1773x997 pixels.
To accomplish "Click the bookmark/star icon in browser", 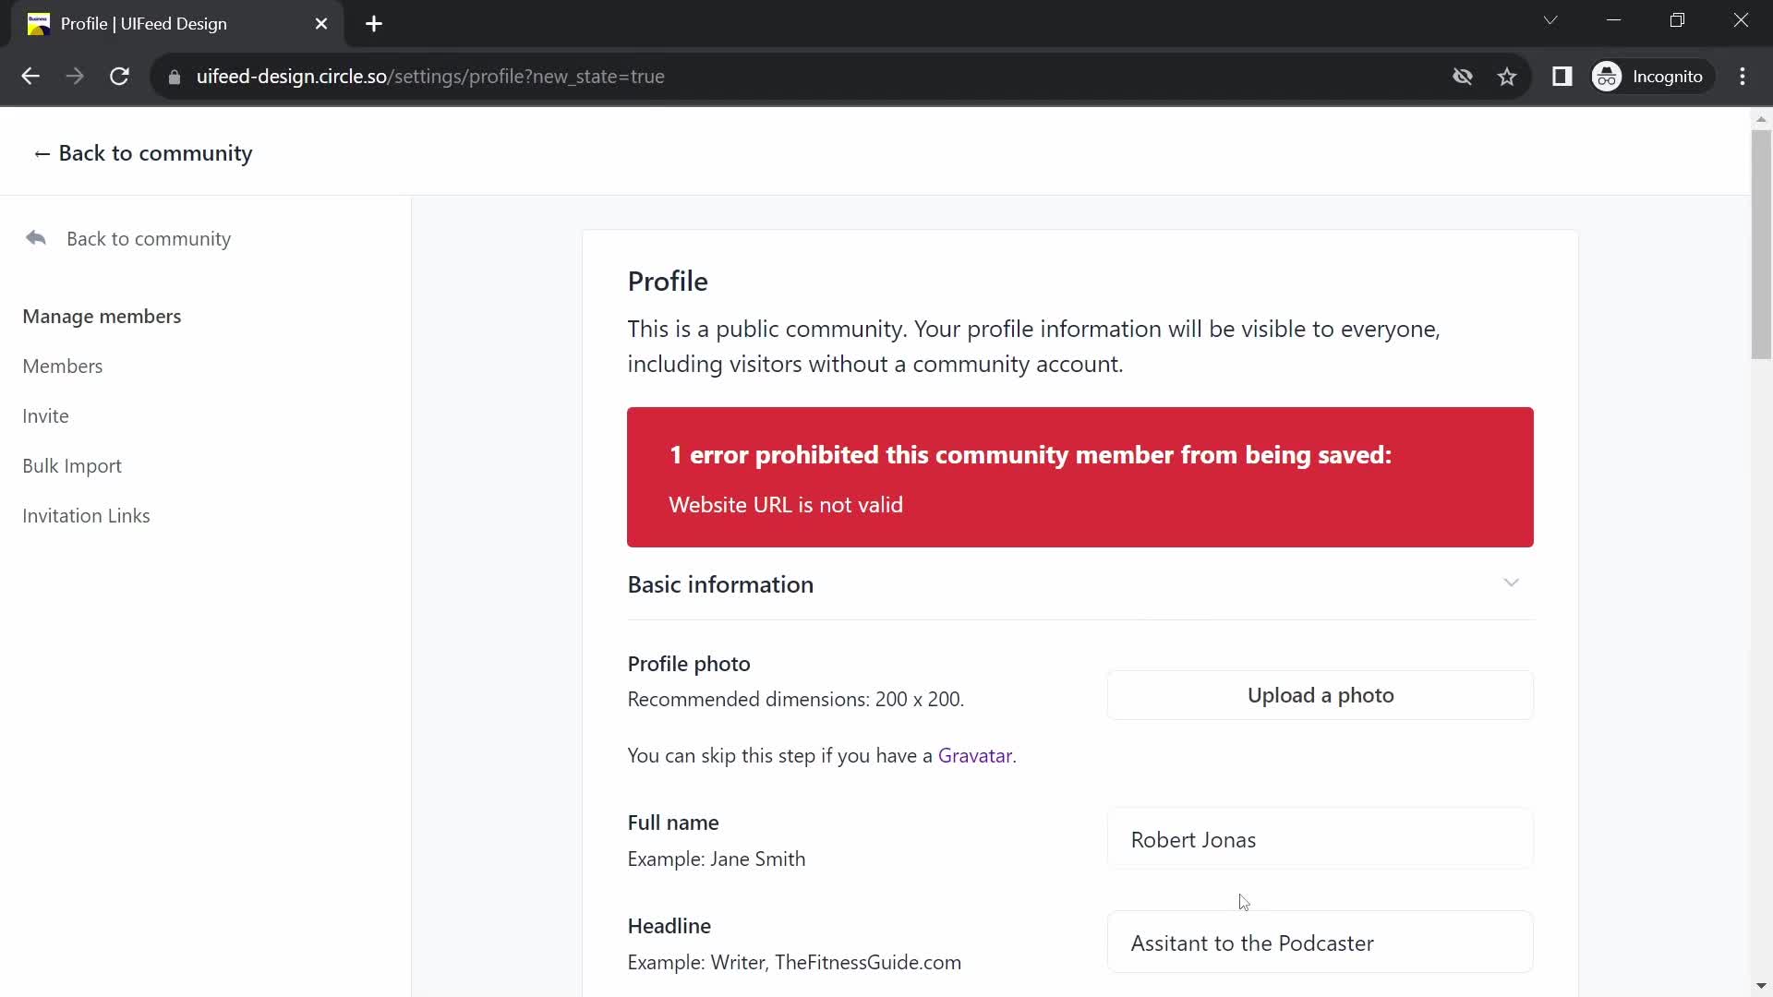I will tap(1508, 76).
